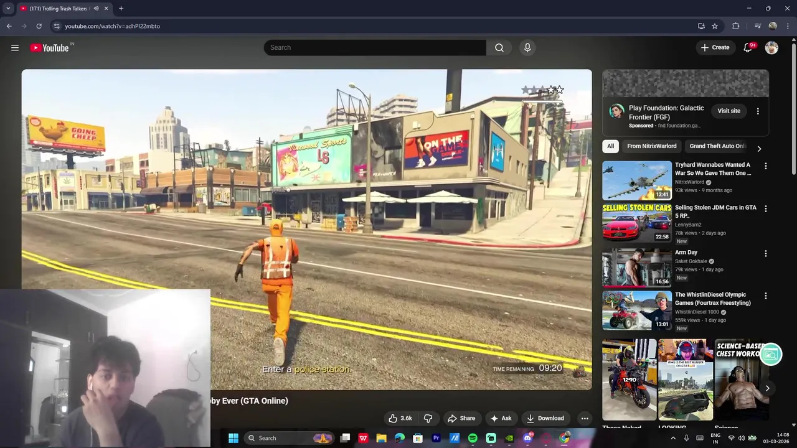The image size is (797, 448).
Task: Open options menu for the sponsored ad
Action: 758,111
